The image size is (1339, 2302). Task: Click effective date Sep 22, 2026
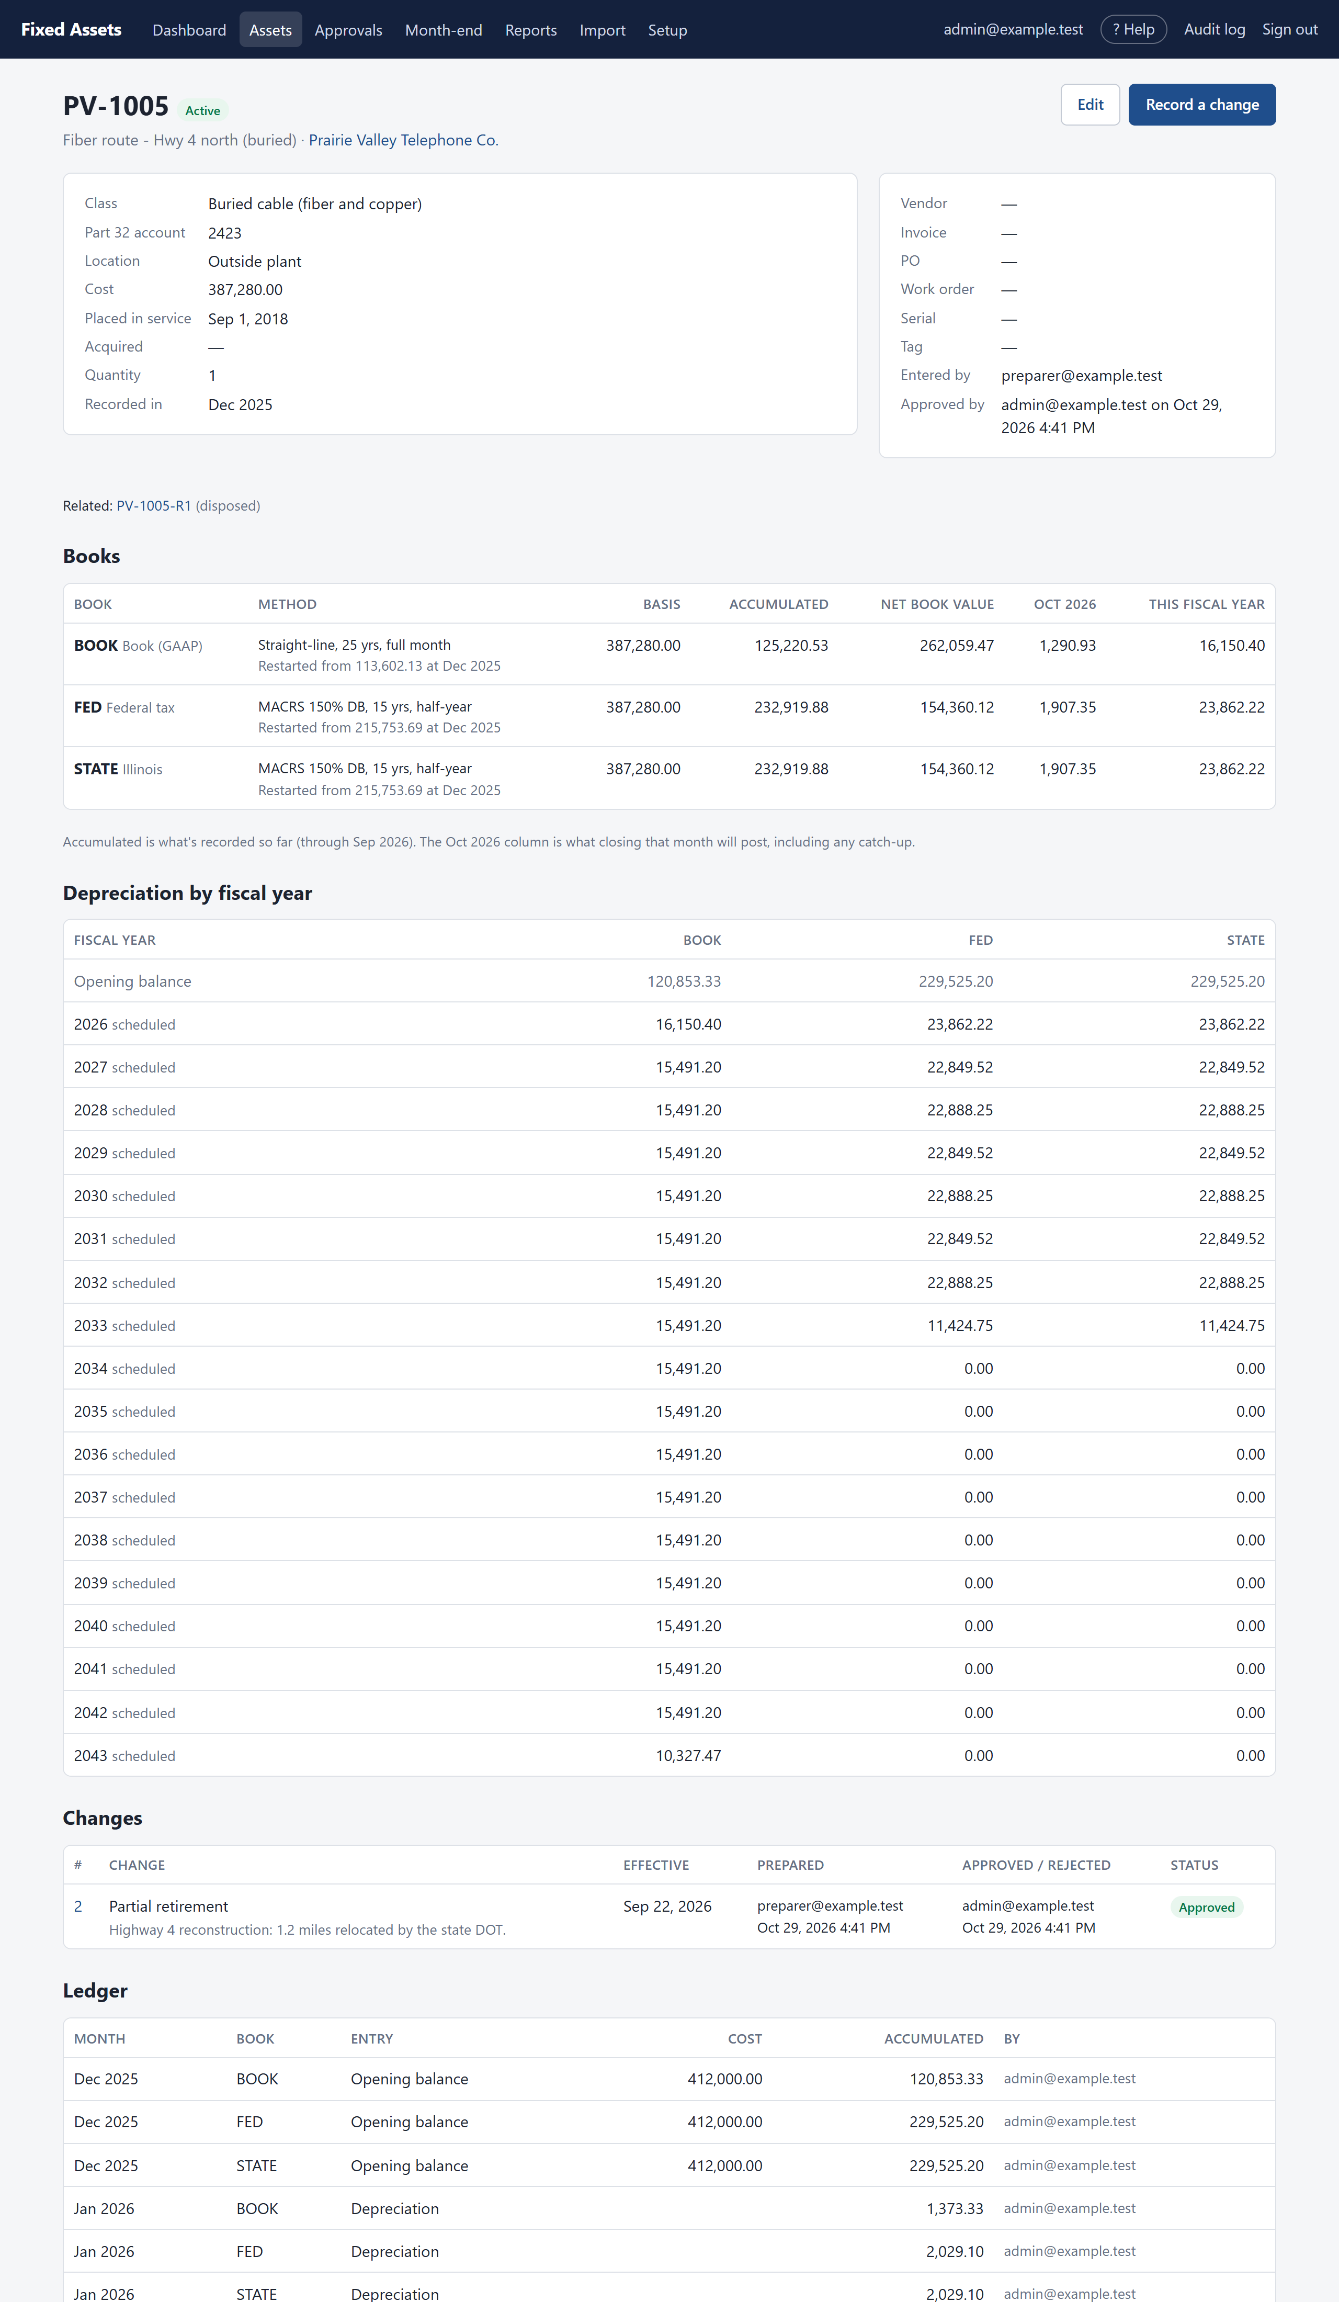tap(668, 1906)
